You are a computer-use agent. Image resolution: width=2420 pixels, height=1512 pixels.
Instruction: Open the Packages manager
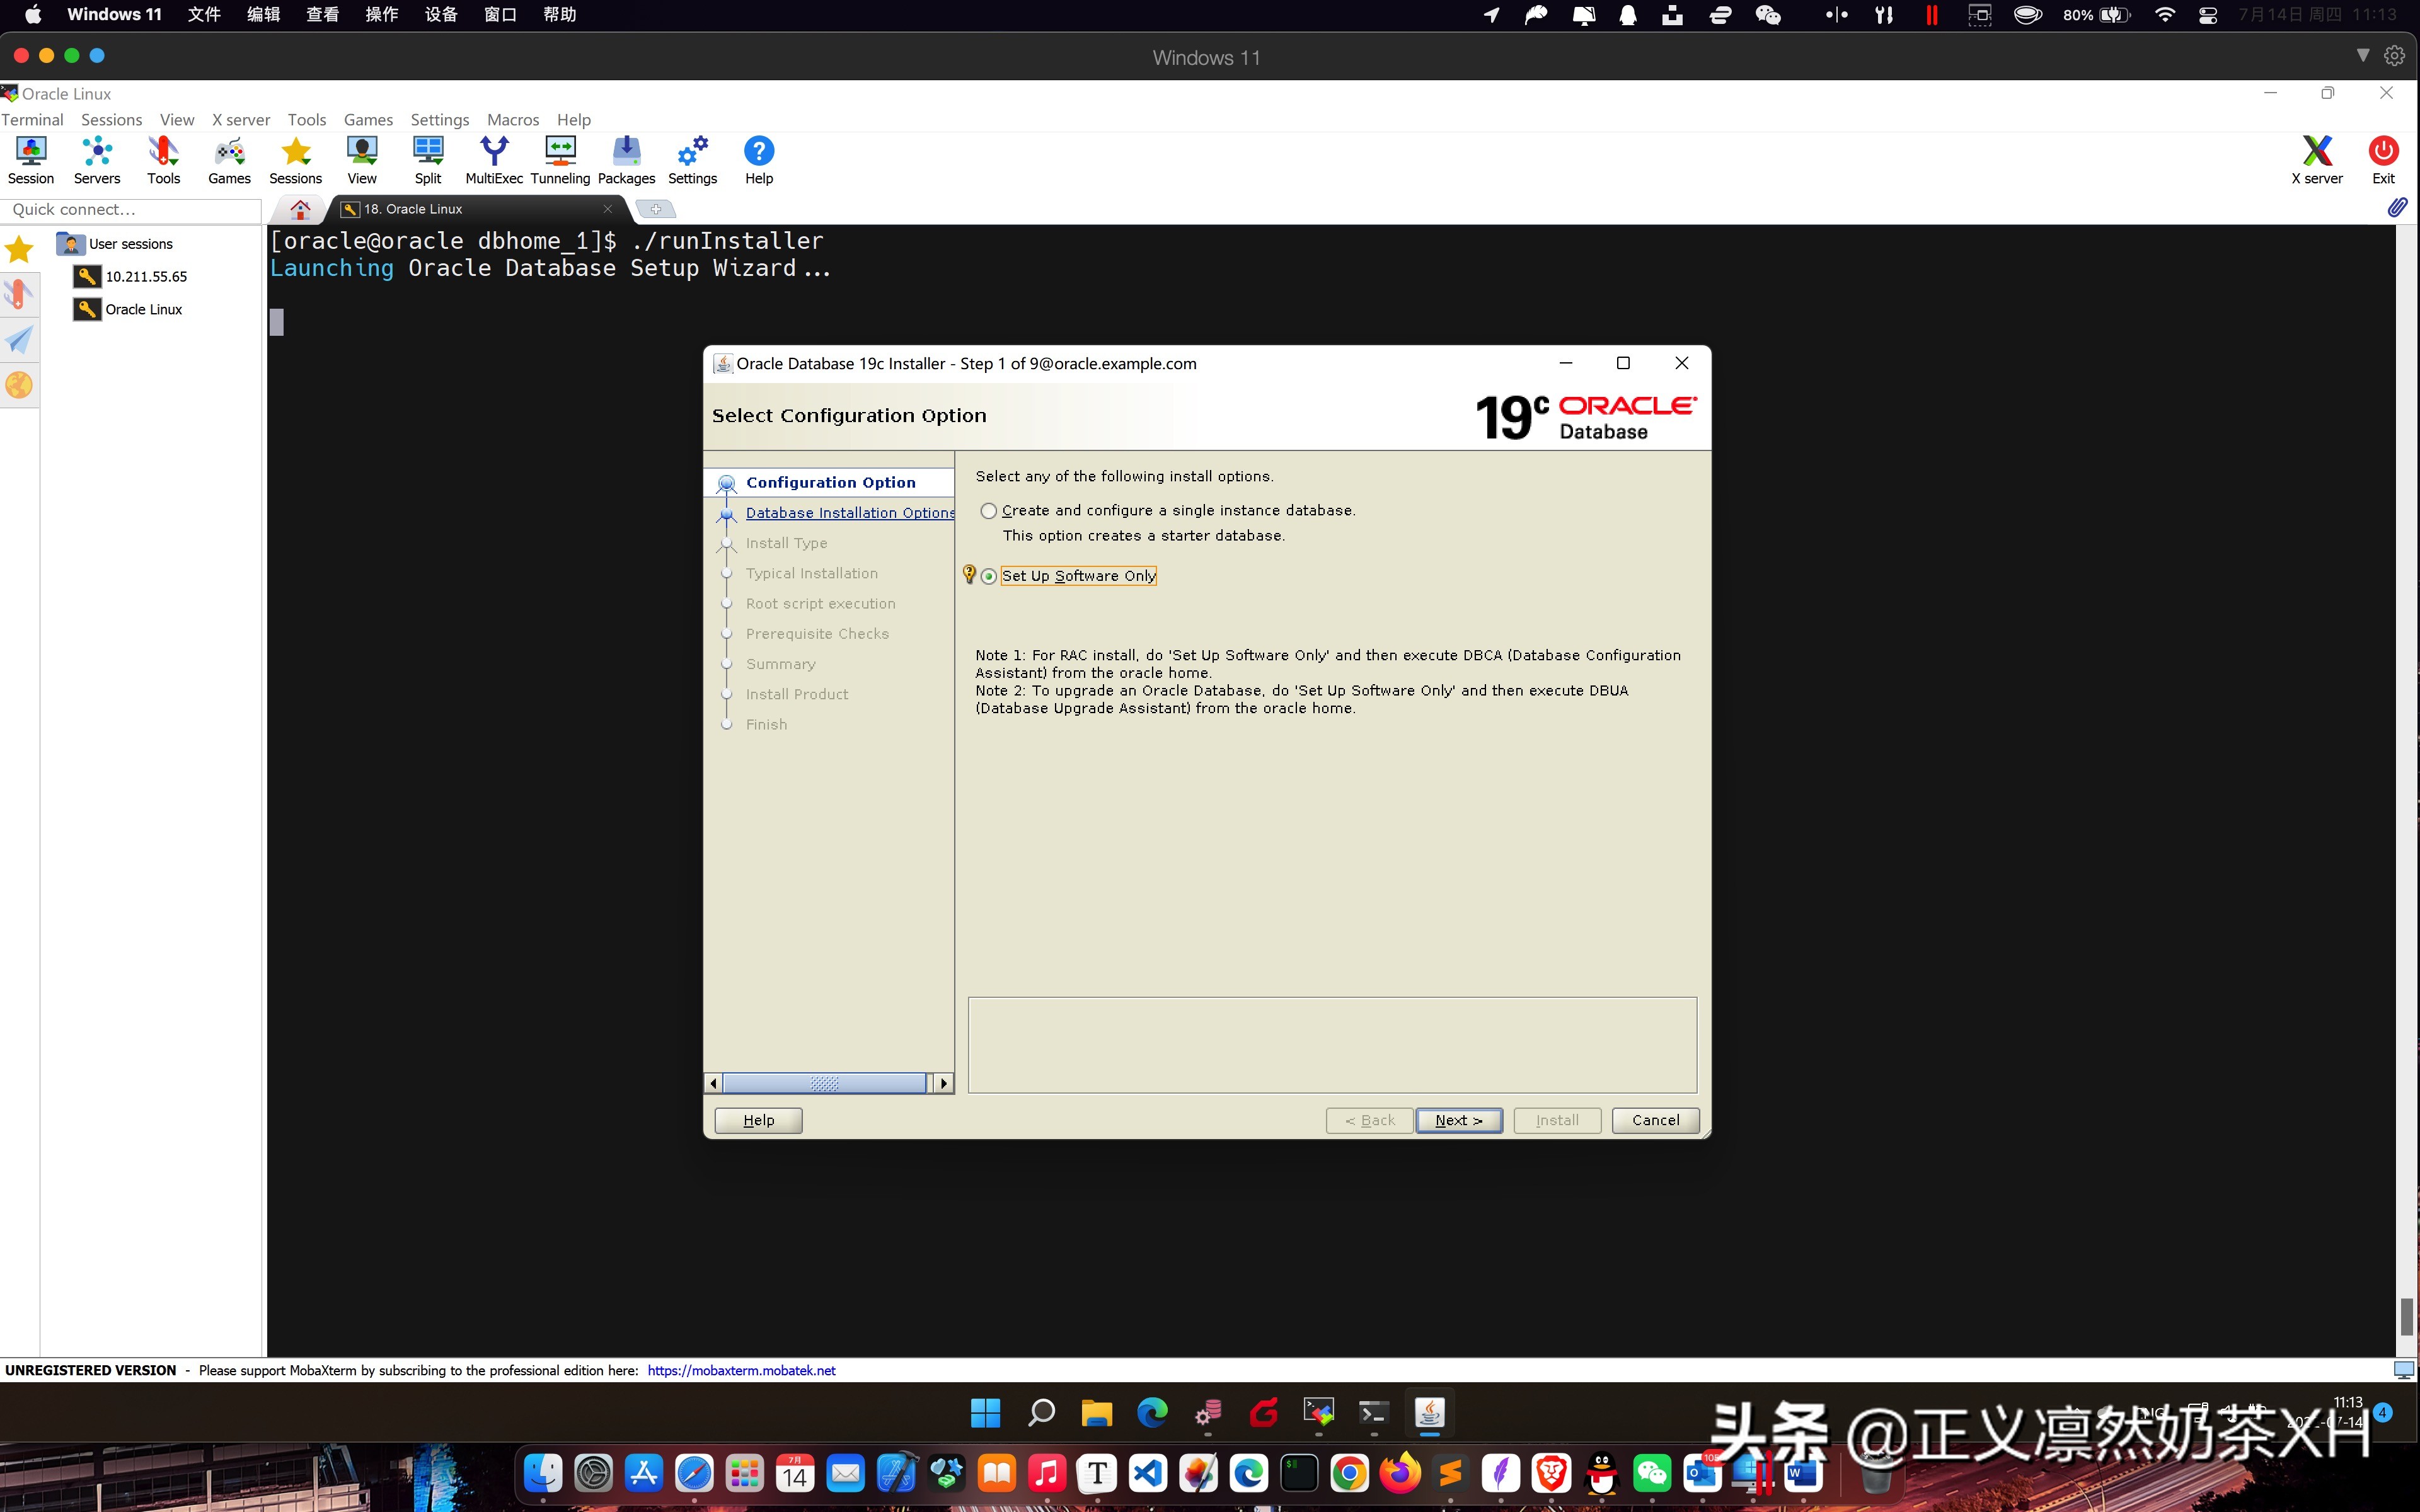click(x=625, y=158)
